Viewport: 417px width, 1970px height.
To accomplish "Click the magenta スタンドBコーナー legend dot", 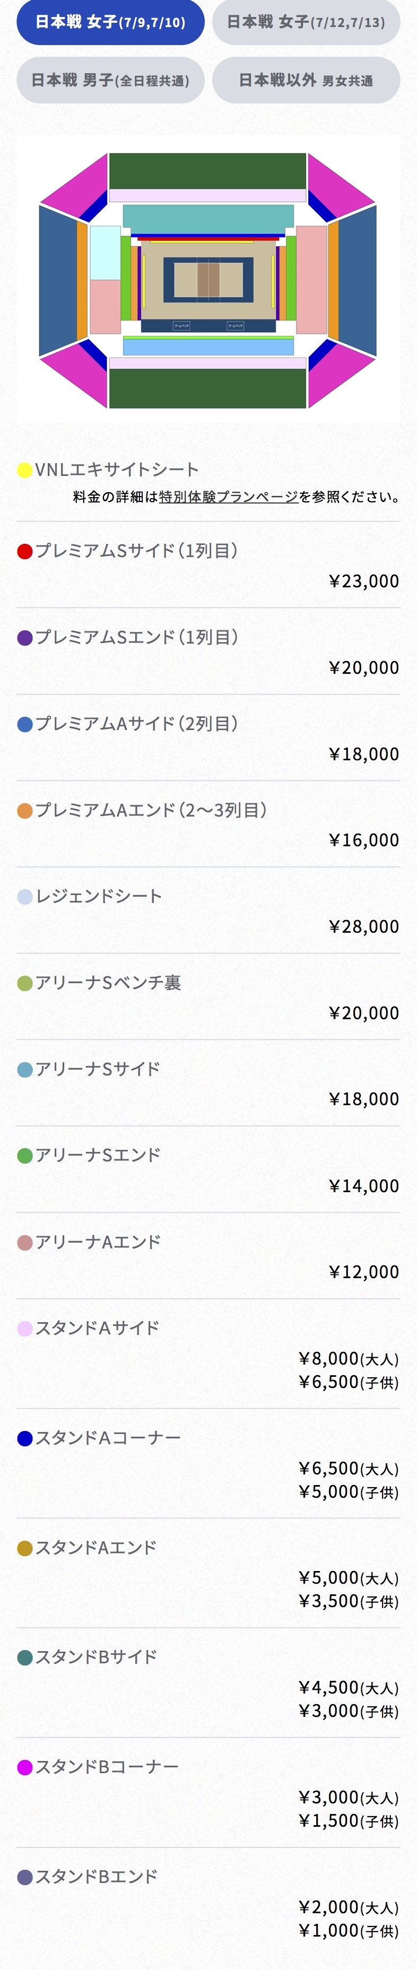I will [24, 1767].
